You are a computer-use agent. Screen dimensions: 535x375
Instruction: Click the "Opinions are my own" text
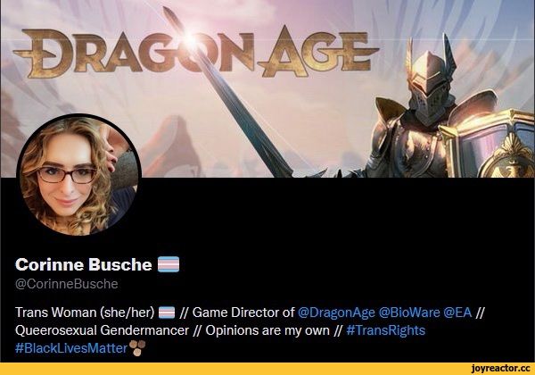[267, 330]
